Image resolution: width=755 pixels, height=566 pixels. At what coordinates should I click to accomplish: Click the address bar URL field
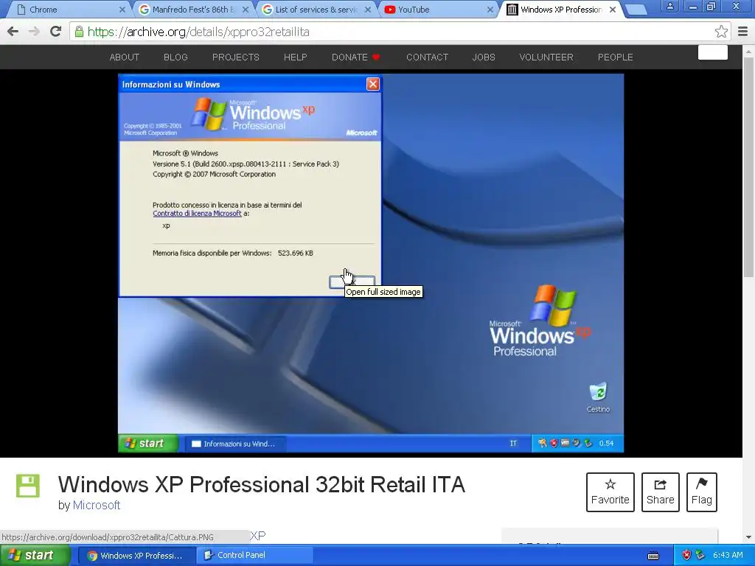400,32
